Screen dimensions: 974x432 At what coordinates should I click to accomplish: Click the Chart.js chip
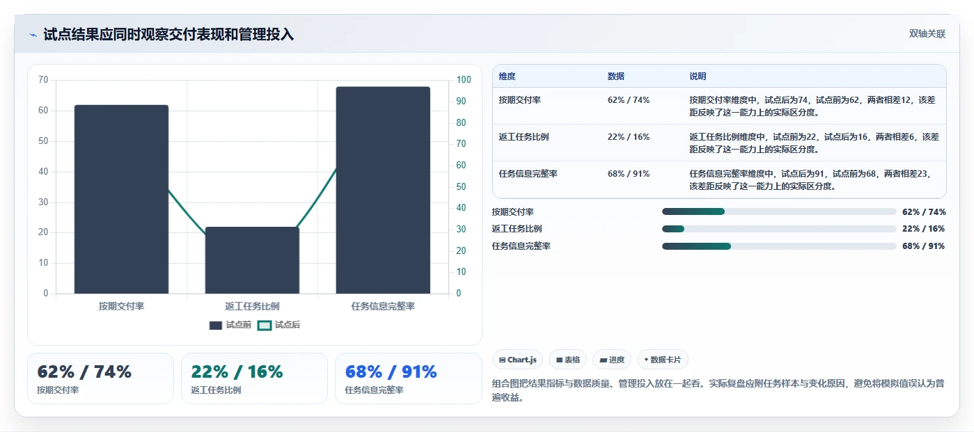click(x=518, y=360)
